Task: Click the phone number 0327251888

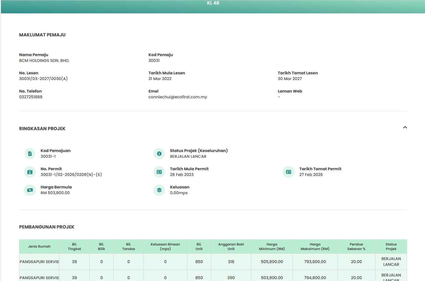Action: click(x=31, y=97)
